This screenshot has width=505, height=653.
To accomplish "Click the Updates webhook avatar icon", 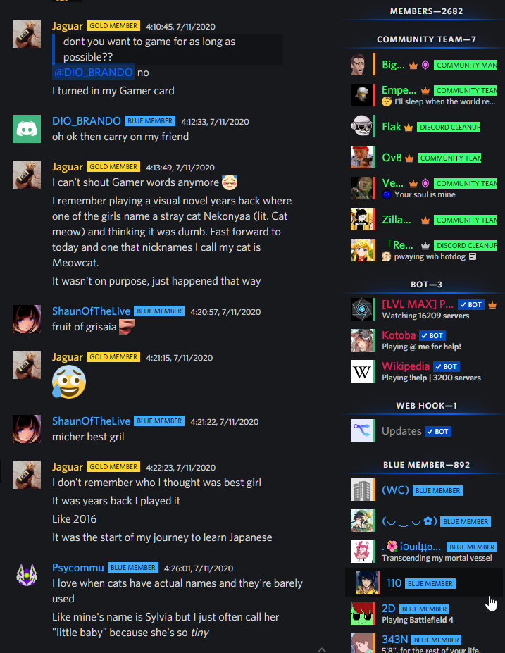I will (362, 430).
